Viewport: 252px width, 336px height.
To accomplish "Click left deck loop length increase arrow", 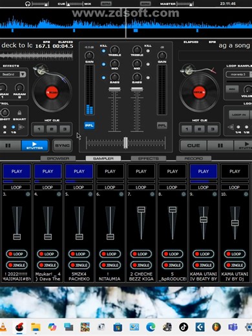I will click(x=21, y=127).
